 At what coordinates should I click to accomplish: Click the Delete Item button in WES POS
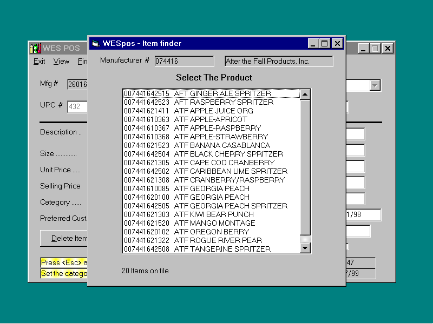pos(64,238)
